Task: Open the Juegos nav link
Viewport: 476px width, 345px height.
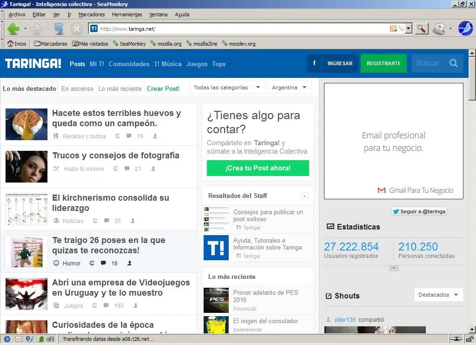Action: pyautogui.click(x=197, y=64)
